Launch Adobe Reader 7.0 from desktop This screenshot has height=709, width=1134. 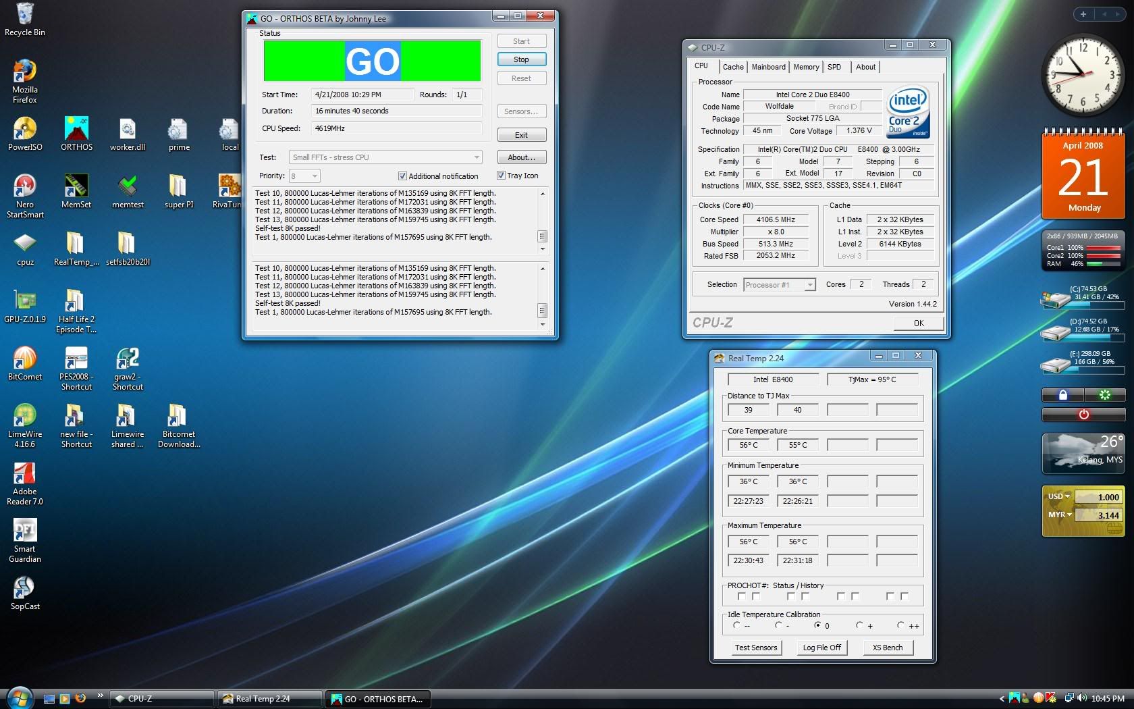coord(25,473)
